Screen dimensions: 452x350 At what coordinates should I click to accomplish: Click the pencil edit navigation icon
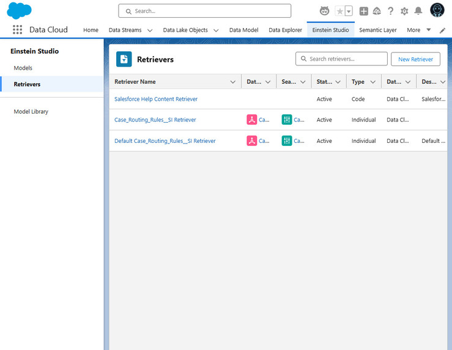pos(442,31)
